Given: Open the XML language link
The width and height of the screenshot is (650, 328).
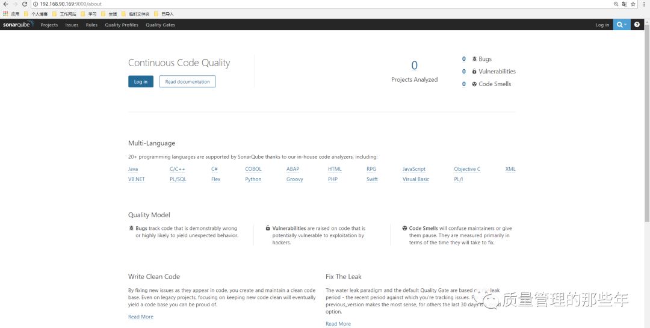Looking at the screenshot, I should click(510, 169).
